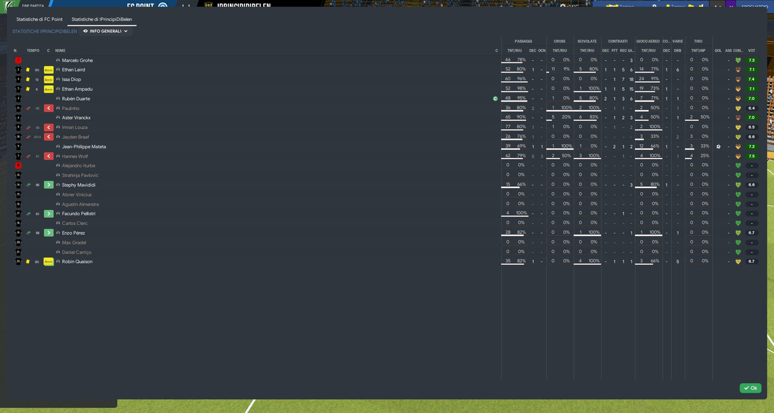774x413 pixels.
Task: Click the Tiro column group header
Action: point(698,41)
